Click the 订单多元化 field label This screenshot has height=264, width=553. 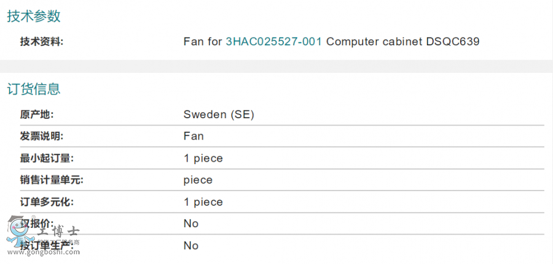click(x=47, y=202)
